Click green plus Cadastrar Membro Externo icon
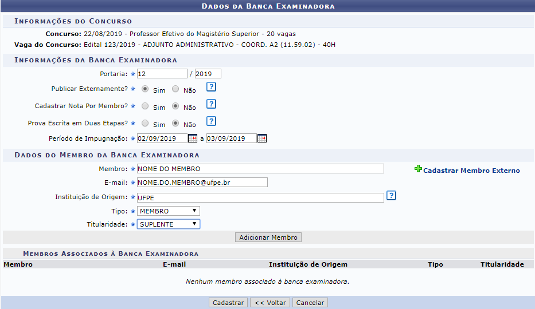Viewport: 535px width, 309px height. (x=418, y=169)
